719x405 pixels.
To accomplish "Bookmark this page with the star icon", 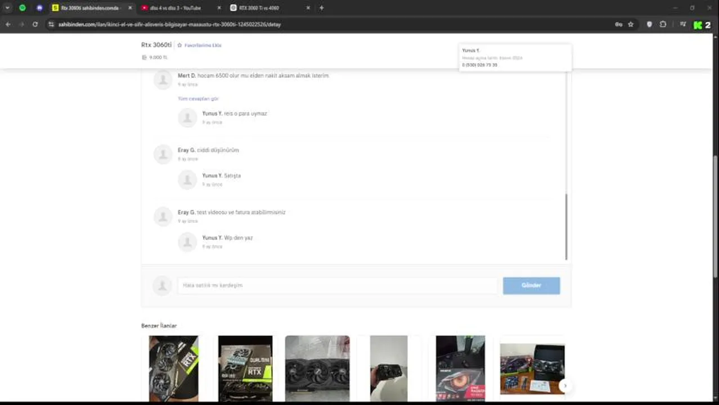I will point(631,24).
